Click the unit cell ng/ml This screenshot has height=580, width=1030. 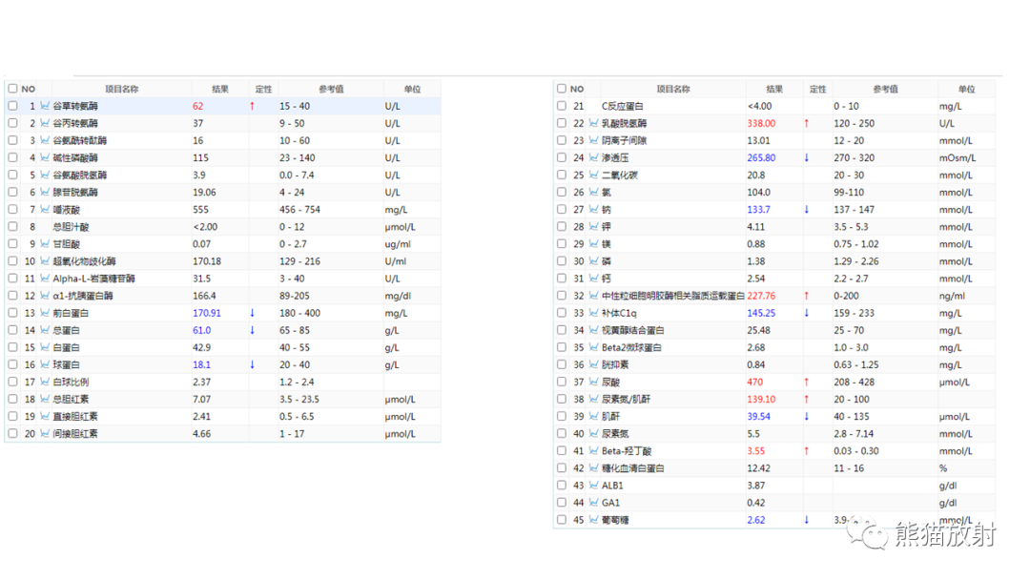pos(952,296)
